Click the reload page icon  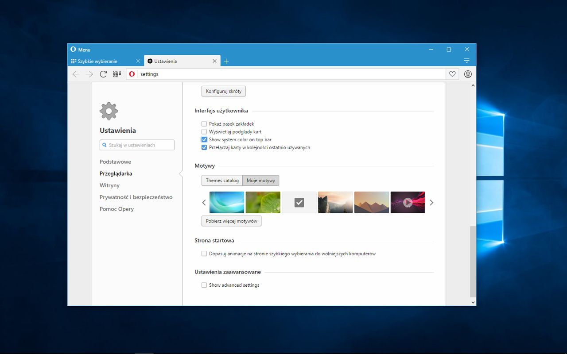103,74
